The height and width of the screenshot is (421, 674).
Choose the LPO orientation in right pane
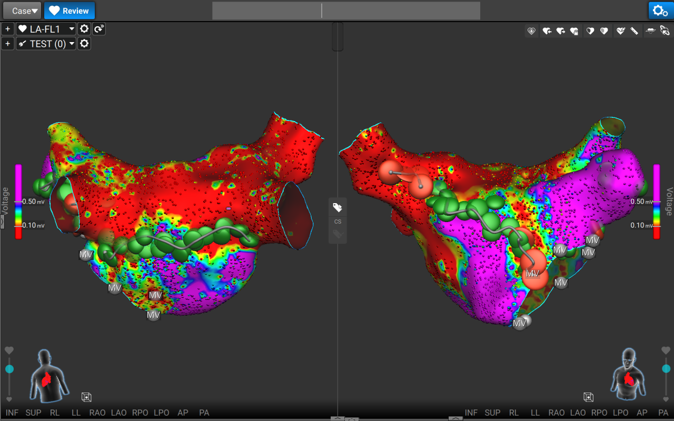click(x=621, y=413)
